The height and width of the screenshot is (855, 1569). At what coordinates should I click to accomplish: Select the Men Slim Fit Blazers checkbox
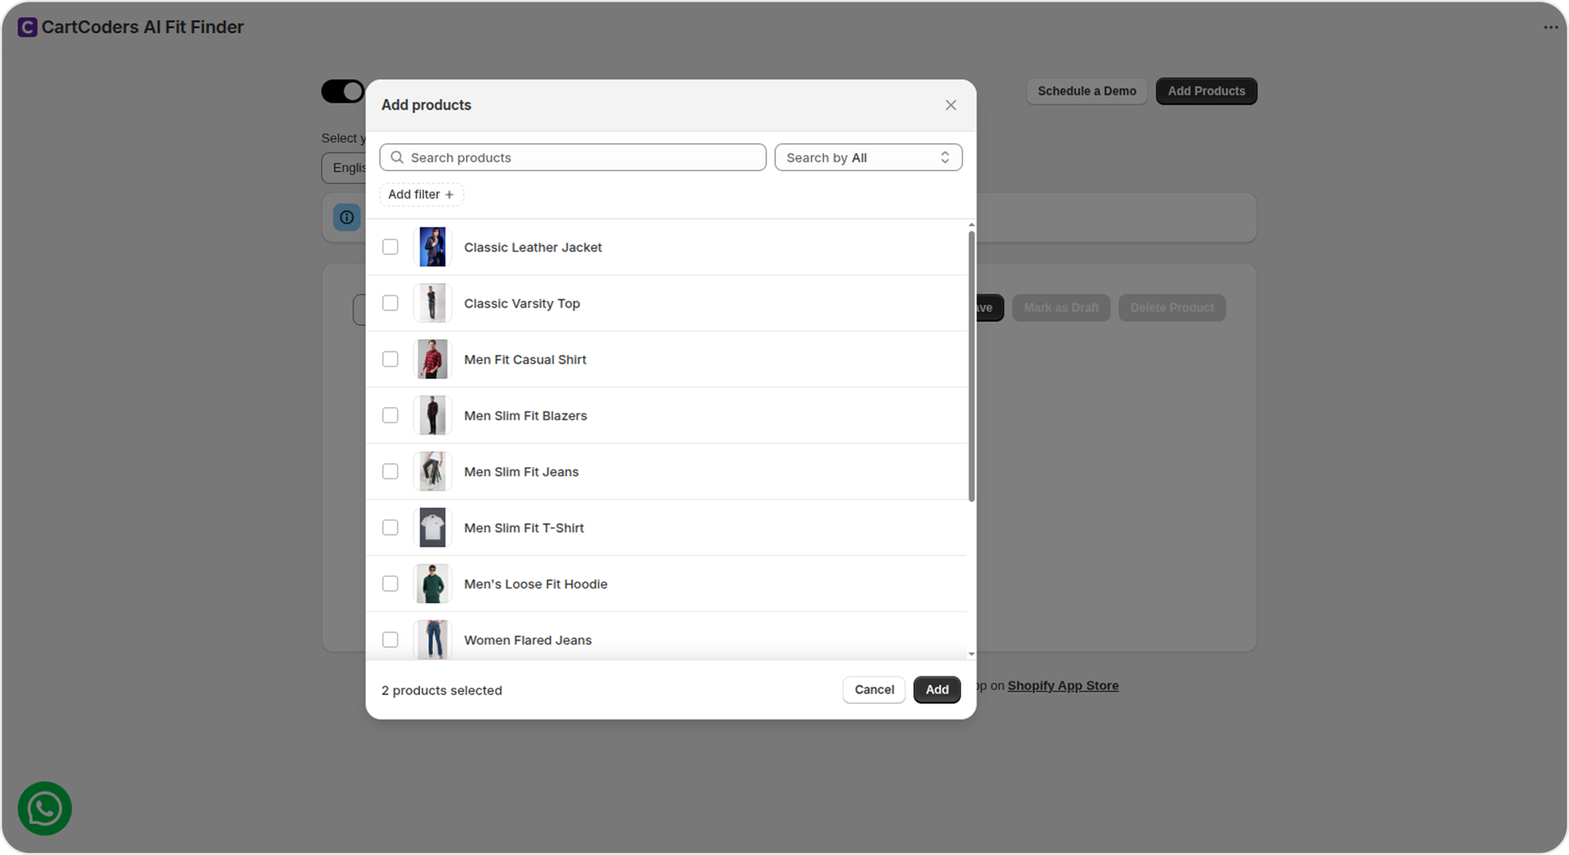tap(390, 415)
